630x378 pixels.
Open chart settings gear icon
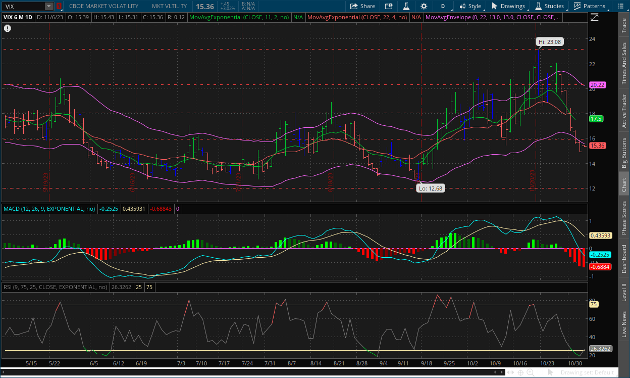pyautogui.click(x=424, y=6)
